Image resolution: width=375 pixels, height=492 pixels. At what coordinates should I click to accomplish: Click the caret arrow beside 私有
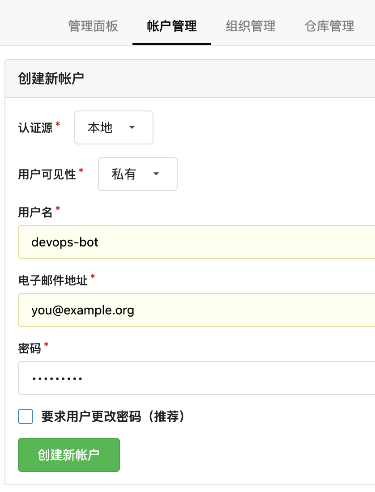(x=156, y=174)
